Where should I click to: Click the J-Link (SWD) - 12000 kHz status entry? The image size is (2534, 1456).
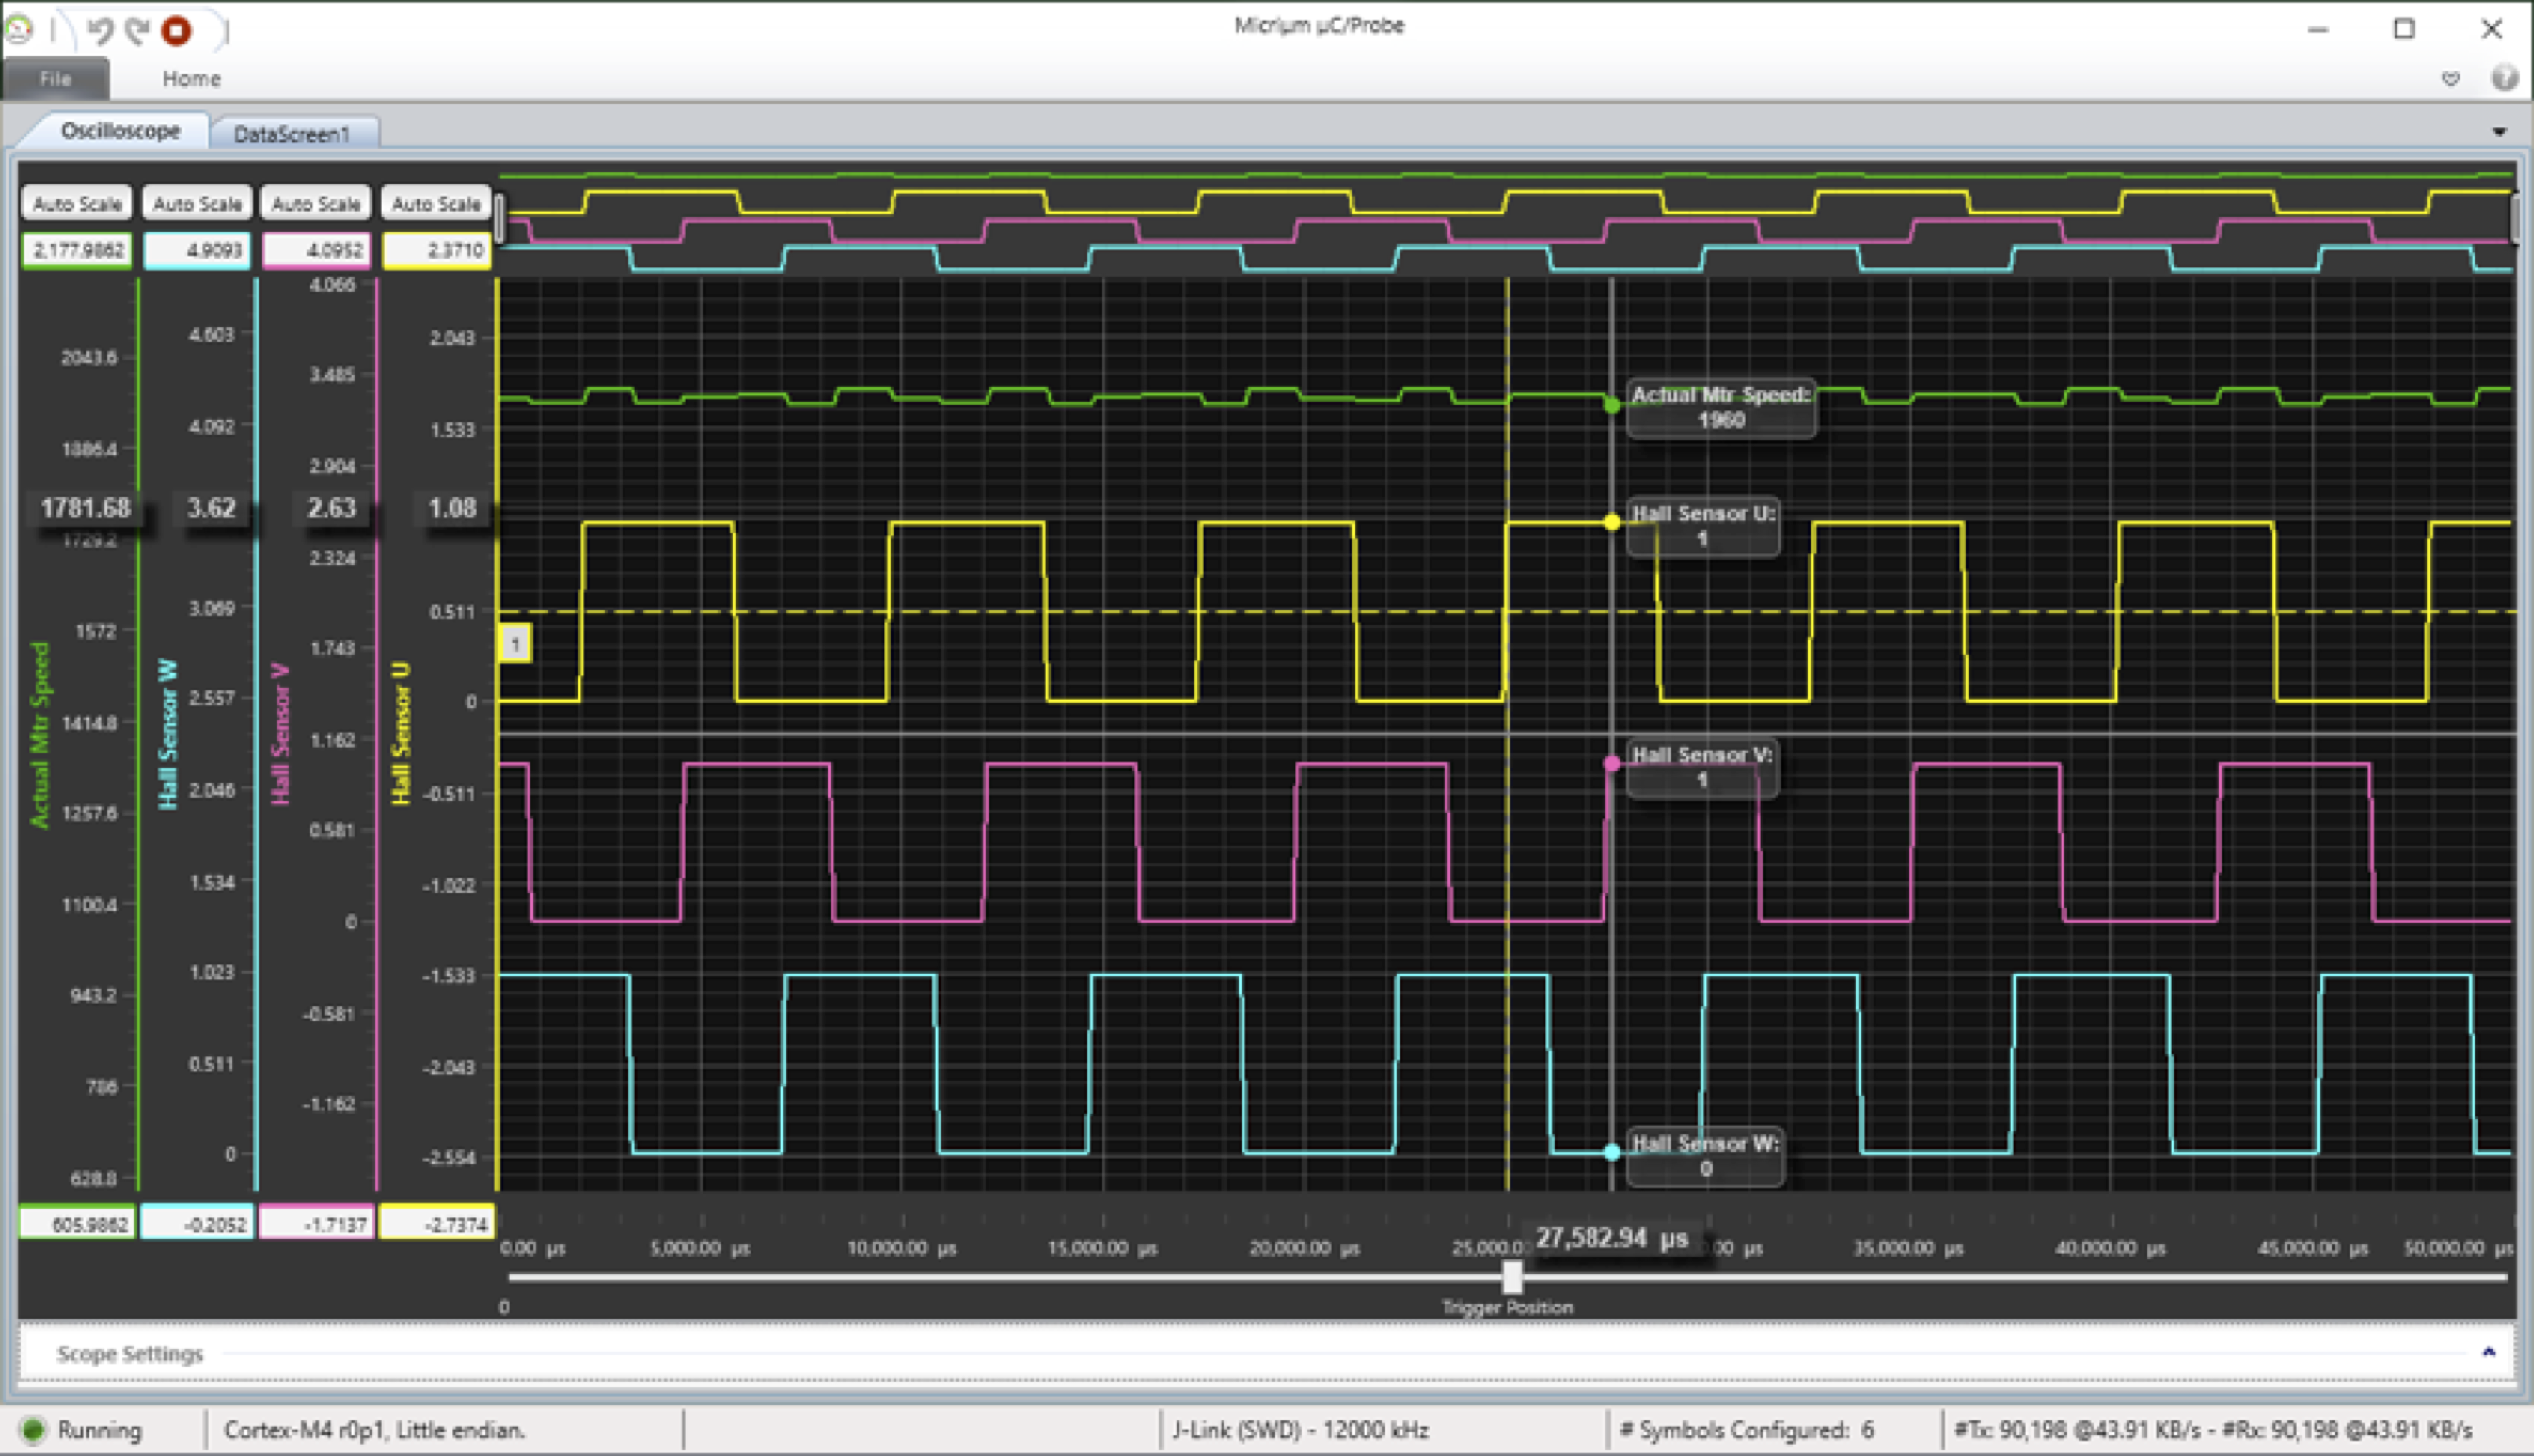pos(1300,1430)
